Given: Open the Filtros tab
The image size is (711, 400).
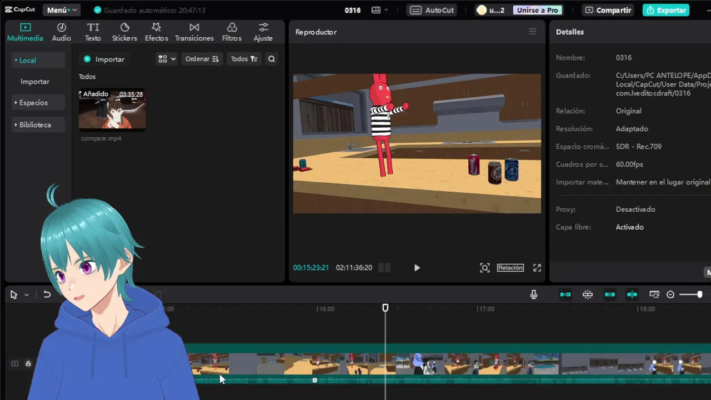Looking at the screenshot, I should click(x=232, y=32).
